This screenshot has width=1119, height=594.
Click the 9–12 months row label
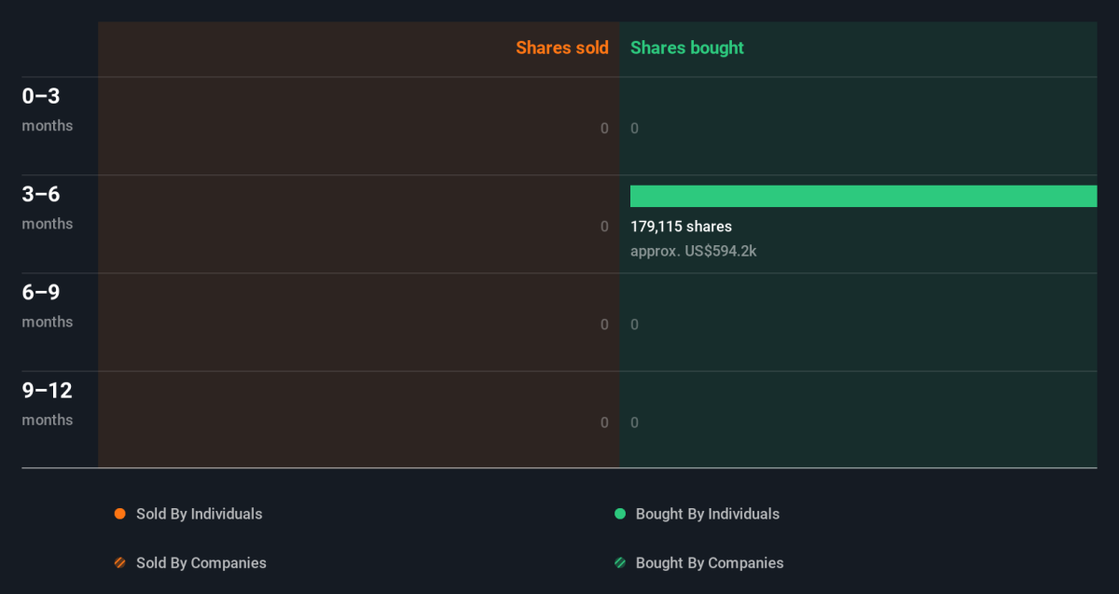[48, 404]
